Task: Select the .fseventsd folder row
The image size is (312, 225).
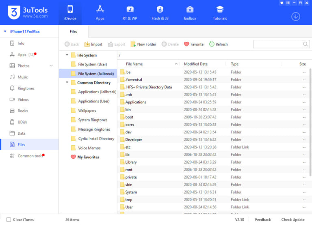Action: tap(213, 79)
